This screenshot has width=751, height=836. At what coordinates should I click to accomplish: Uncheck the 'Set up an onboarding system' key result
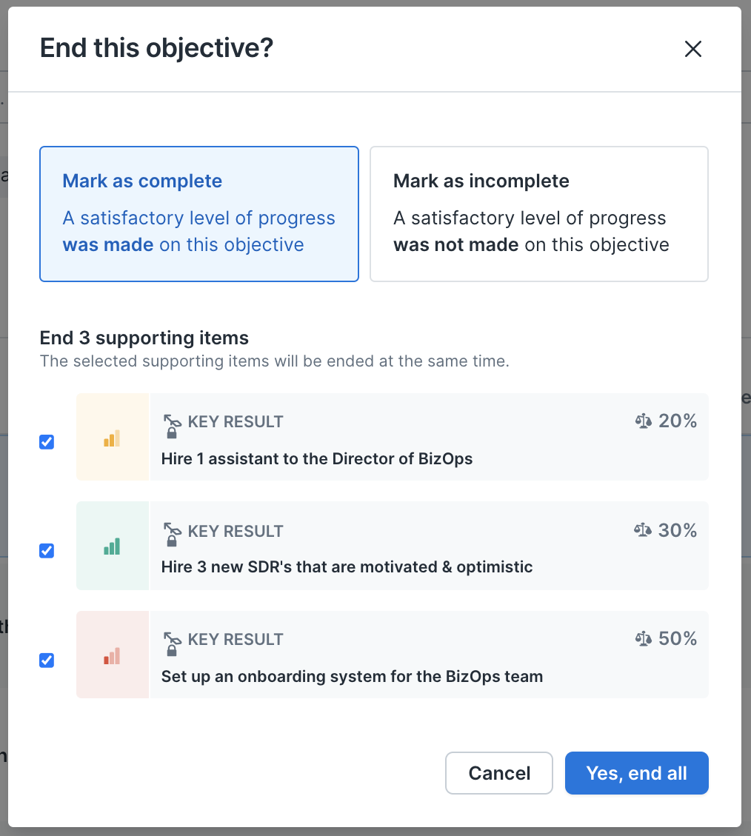(x=47, y=660)
